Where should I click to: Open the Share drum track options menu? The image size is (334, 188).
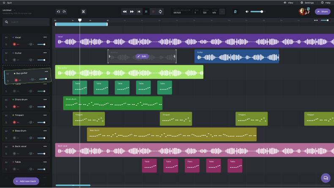coord(45,99)
